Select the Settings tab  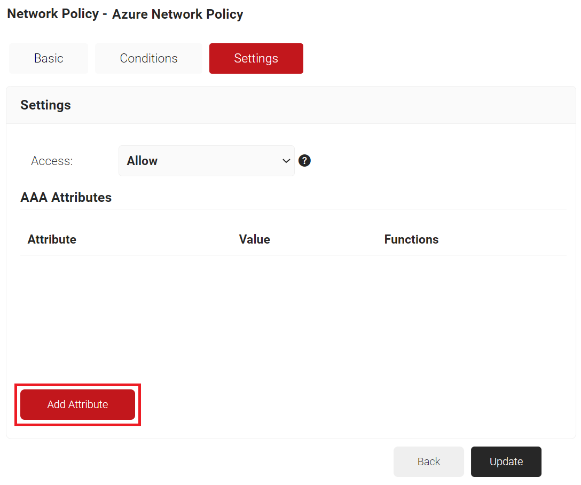pyautogui.click(x=256, y=58)
